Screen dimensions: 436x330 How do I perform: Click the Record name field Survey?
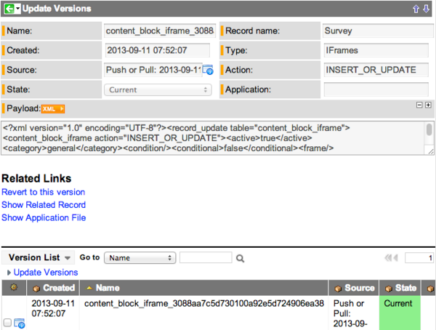(378, 31)
